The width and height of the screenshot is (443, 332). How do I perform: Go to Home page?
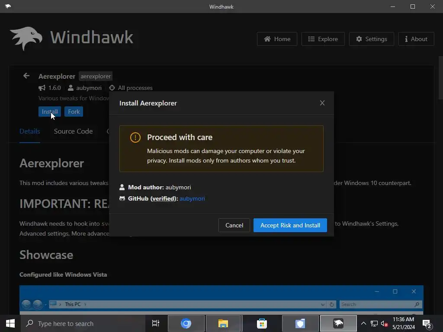(277, 39)
